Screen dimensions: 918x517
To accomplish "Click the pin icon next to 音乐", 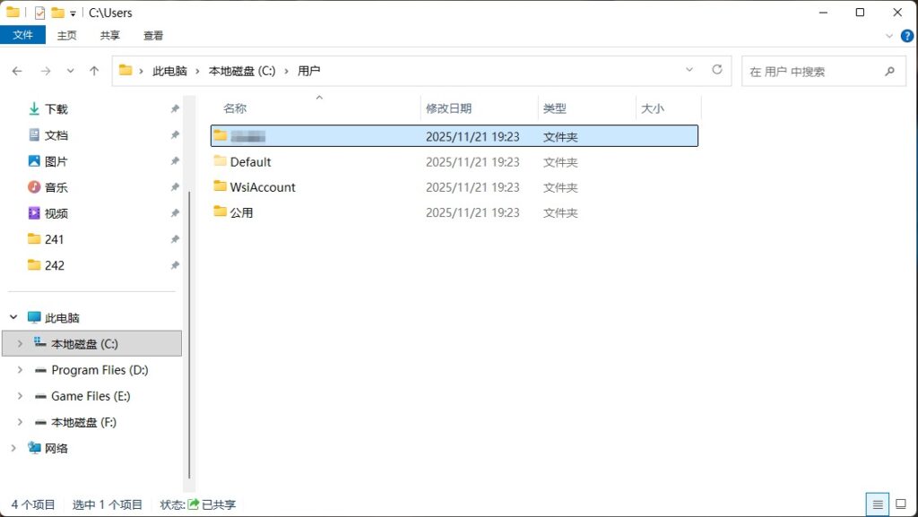I will [x=175, y=187].
